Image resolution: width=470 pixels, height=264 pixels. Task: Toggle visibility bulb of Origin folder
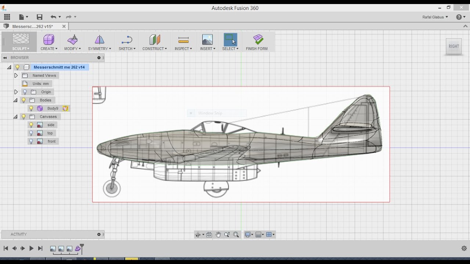pyautogui.click(x=25, y=92)
